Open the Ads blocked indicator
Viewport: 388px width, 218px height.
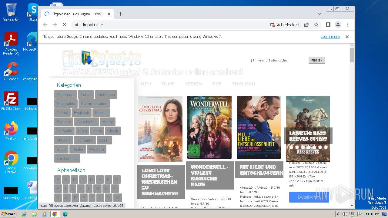284,25
